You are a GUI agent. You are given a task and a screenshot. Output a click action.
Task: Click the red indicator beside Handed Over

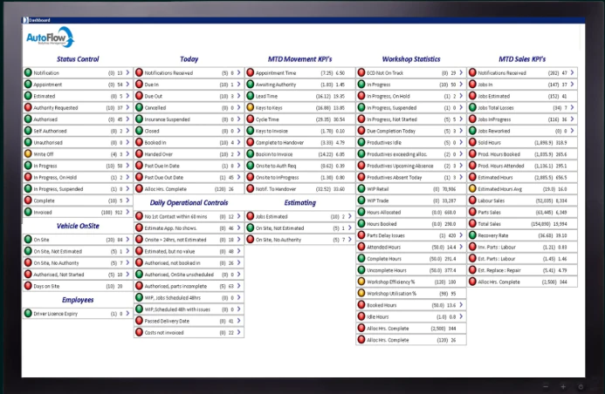(139, 153)
